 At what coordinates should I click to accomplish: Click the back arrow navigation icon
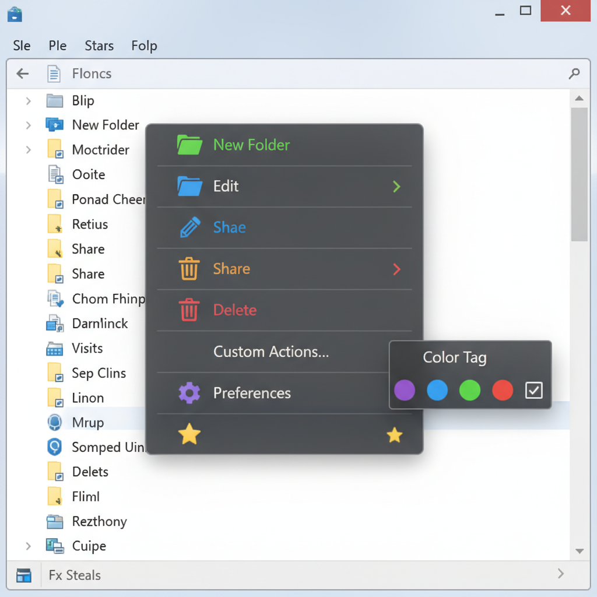click(23, 73)
